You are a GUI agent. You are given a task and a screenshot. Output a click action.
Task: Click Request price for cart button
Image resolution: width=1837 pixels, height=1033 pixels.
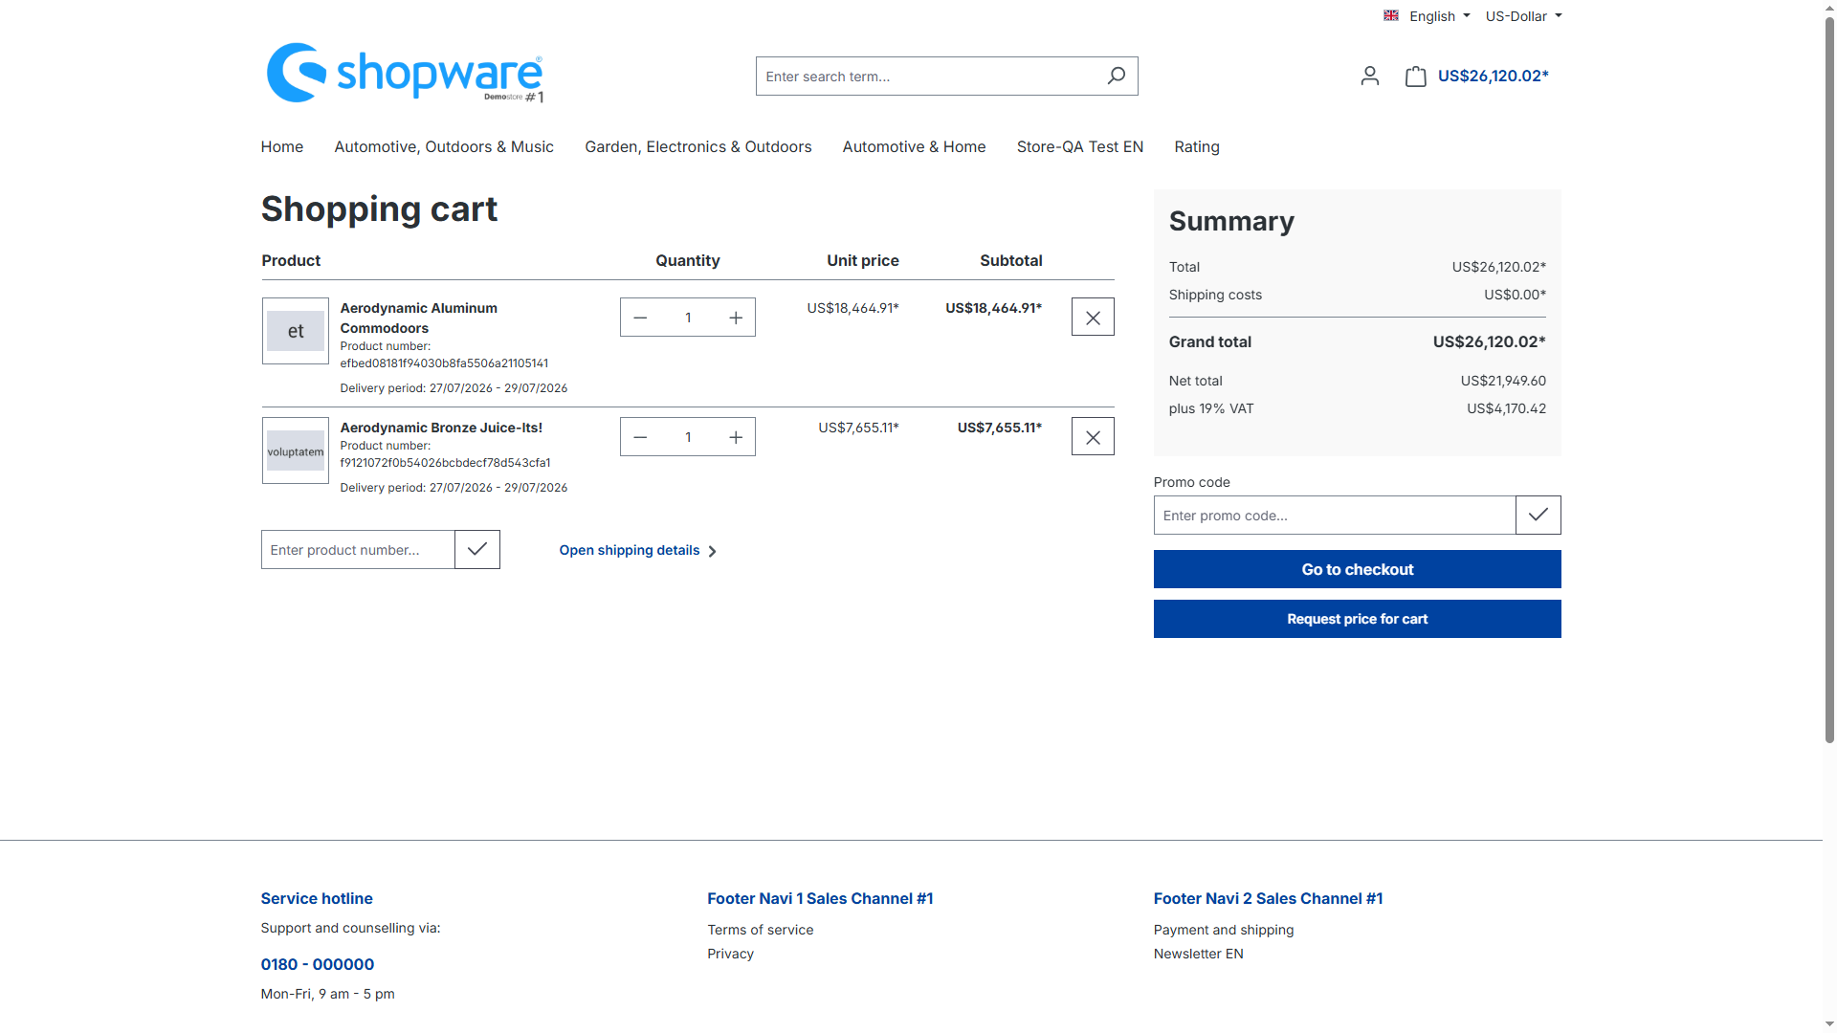[x=1358, y=619]
